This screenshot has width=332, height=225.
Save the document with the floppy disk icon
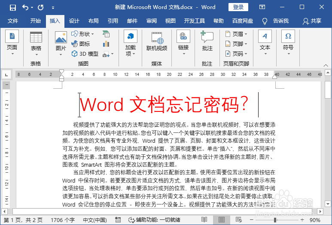coord(13,8)
